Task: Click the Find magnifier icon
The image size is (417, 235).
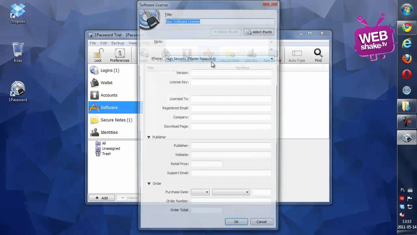Action: (318, 55)
